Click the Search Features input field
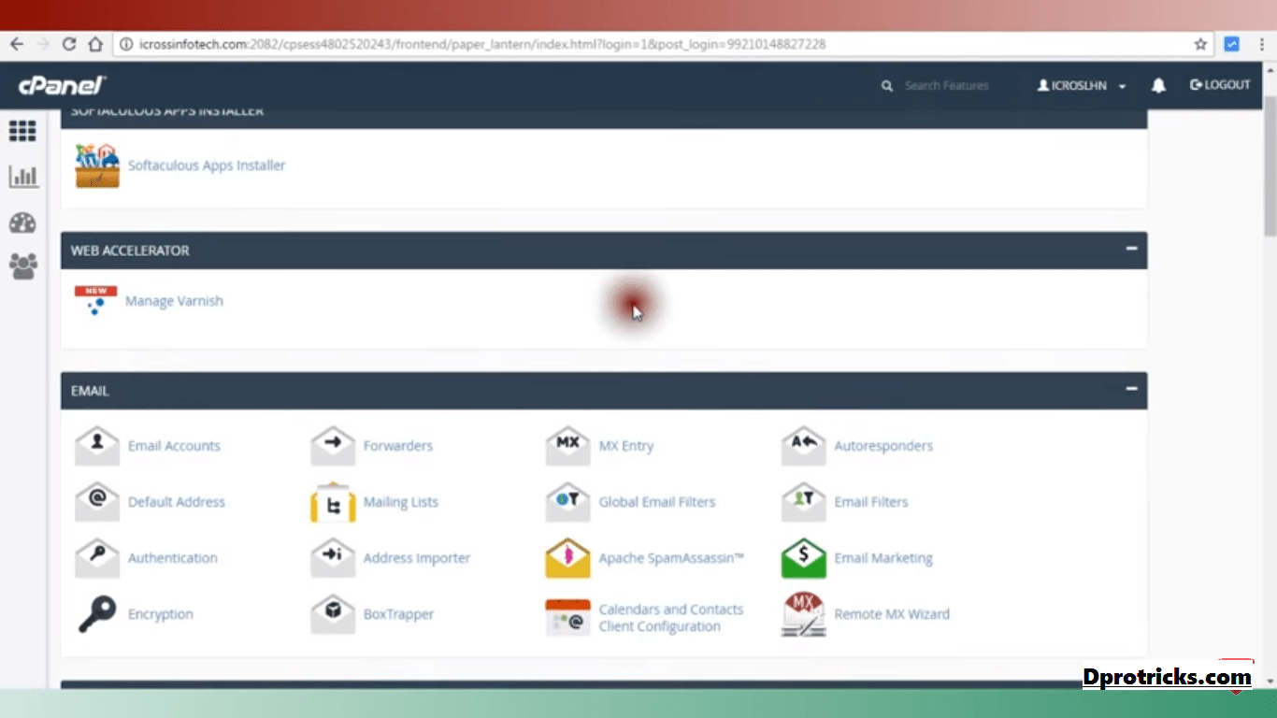This screenshot has height=718, width=1277. tap(947, 85)
